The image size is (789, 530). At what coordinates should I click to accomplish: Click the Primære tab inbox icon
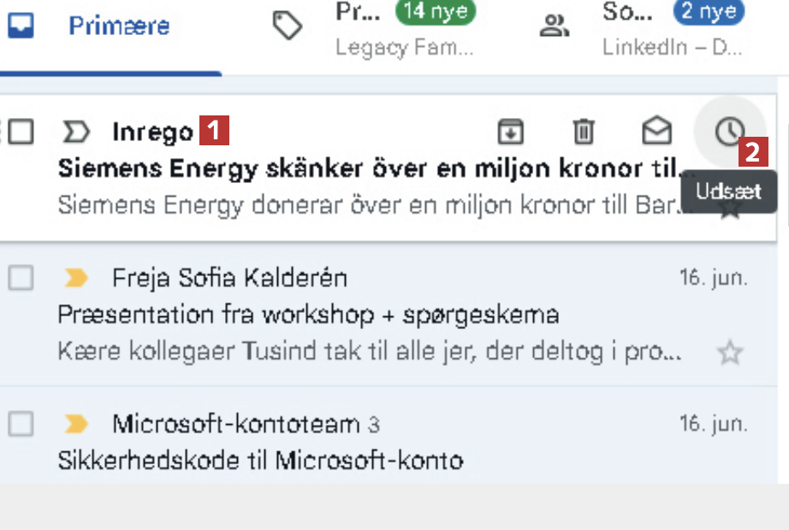pyautogui.click(x=20, y=26)
